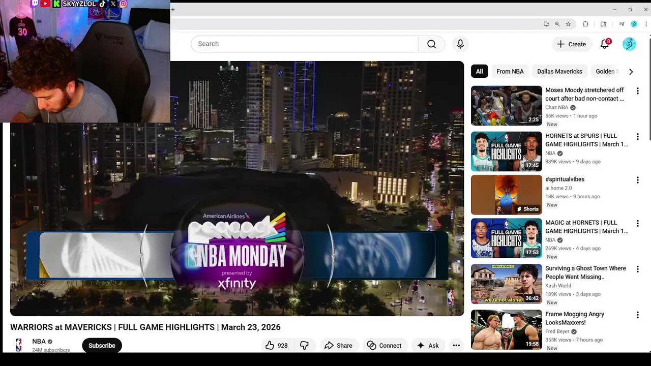Select the All filter chip

tap(479, 71)
